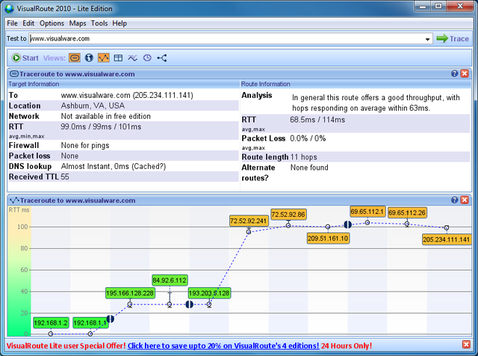Click network boundary marker near 192.168.1.1
Image resolution: width=478 pixels, height=356 pixels.
111,319
